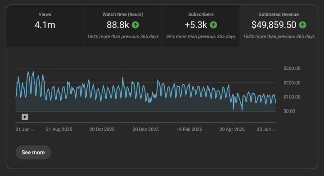Click '158% more than previous 365 days' text
The width and height of the screenshot is (324, 176).
click(x=279, y=36)
